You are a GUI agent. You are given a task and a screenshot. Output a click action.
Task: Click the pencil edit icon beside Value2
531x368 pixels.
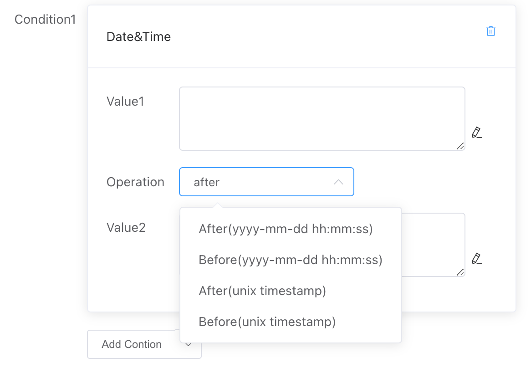[476, 259]
